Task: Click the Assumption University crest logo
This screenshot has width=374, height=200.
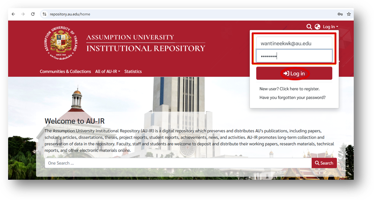Action: pyautogui.click(x=62, y=43)
